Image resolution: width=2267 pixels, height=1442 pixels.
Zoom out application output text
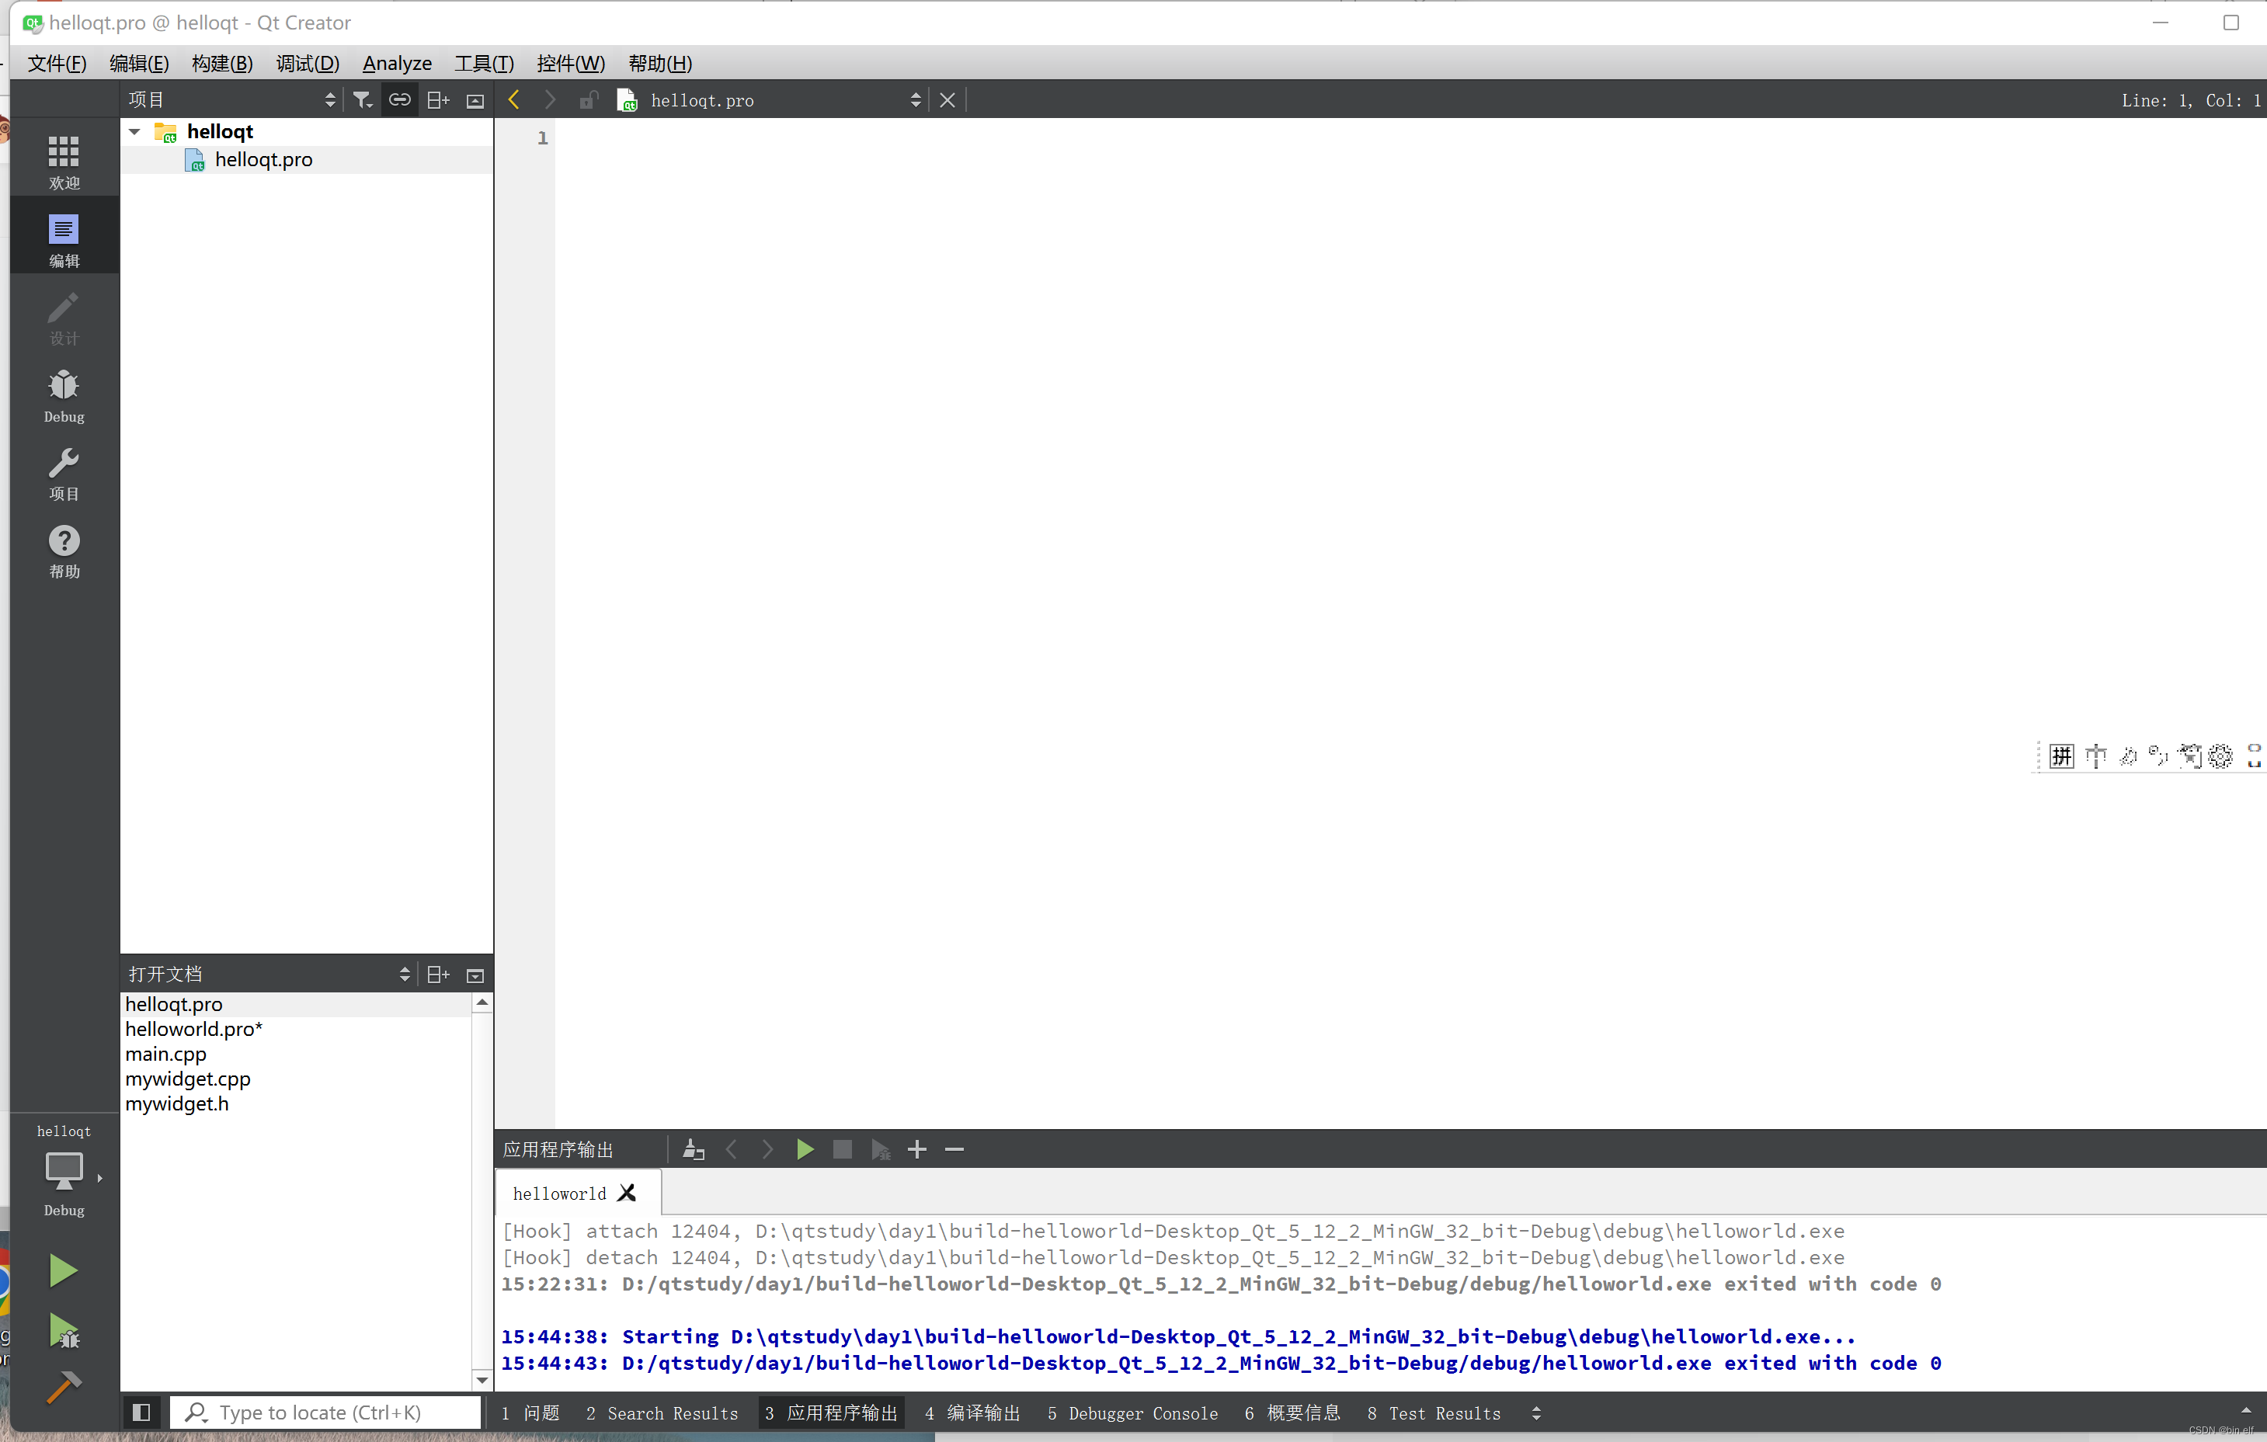954,1149
